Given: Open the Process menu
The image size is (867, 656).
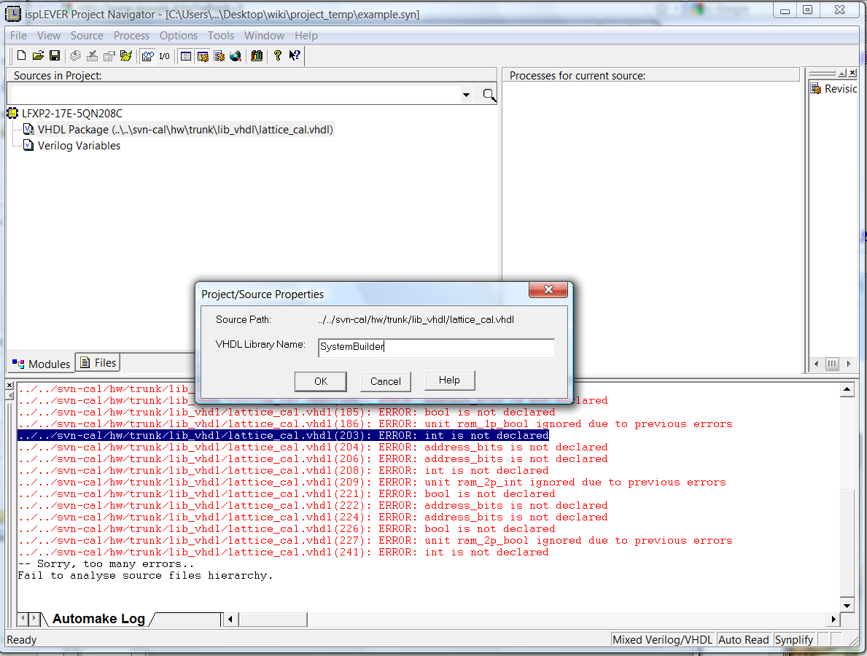Looking at the screenshot, I should point(131,36).
